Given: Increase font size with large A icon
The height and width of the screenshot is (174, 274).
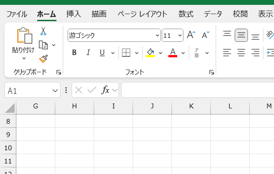Looking at the screenshot, I should point(191,35).
